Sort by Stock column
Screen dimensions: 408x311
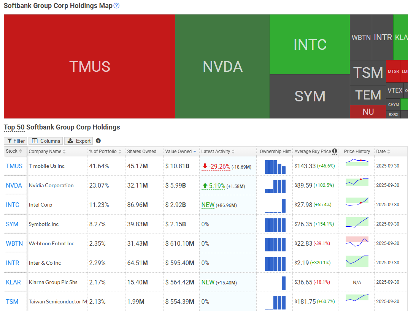pyautogui.click(x=14, y=151)
